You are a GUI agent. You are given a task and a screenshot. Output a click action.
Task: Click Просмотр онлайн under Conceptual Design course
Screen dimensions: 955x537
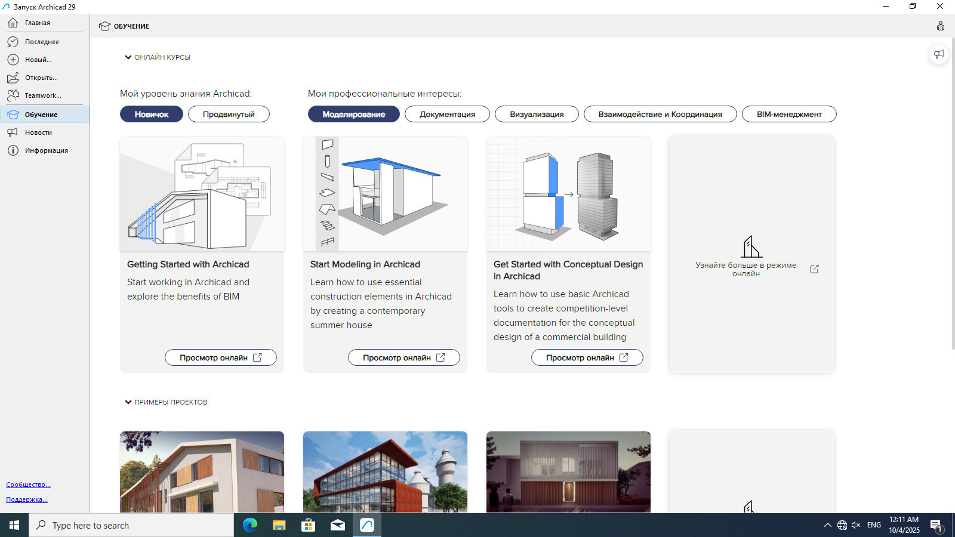pos(587,357)
